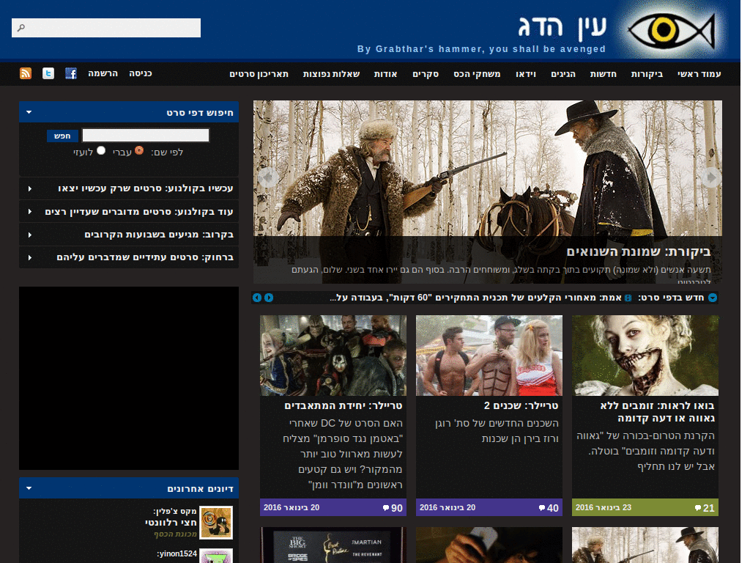Open אודות menu item

(385, 74)
